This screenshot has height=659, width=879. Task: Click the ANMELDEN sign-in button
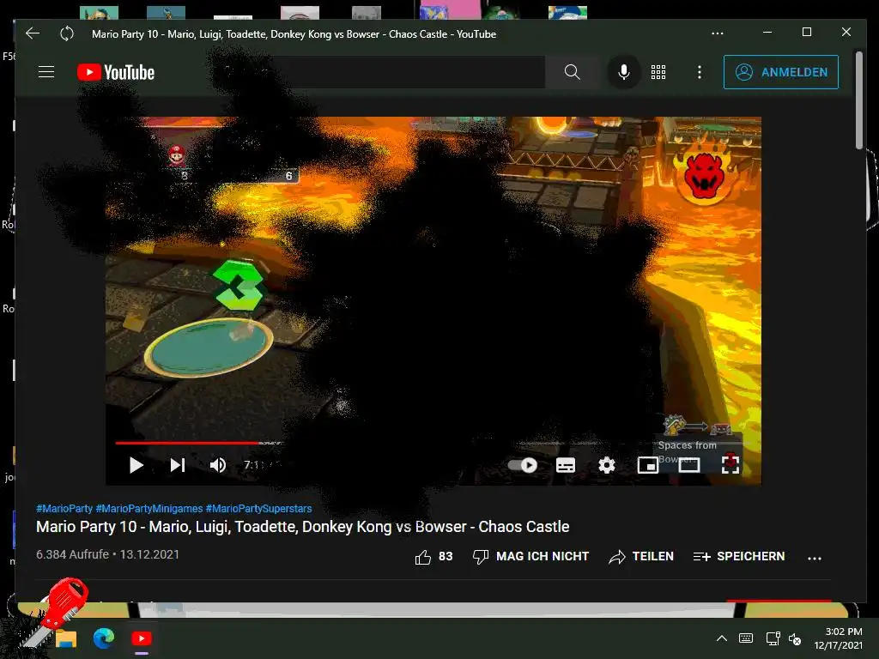click(781, 72)
